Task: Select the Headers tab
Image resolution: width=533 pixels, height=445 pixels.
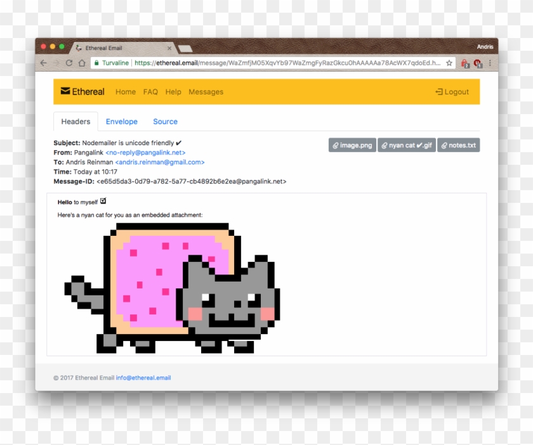Action: [x=75, y=121]
